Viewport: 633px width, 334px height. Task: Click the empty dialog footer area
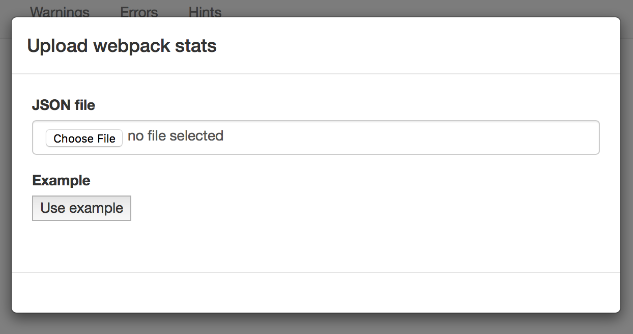(x=315, y=293)
